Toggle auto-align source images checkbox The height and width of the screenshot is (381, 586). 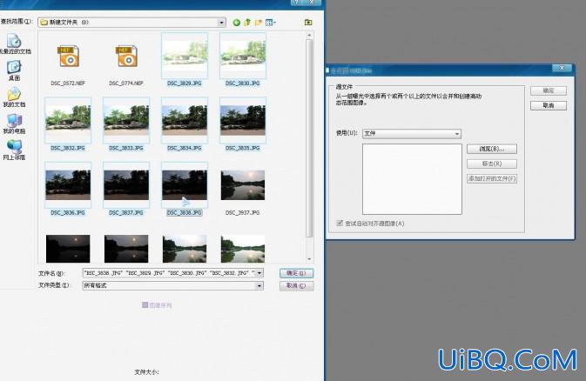click(x=340, y=223)
